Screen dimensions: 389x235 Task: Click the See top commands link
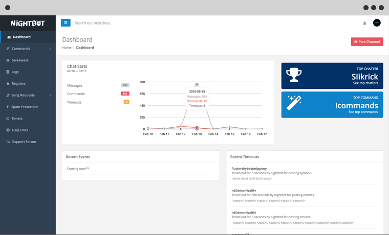tap(363, 112)
